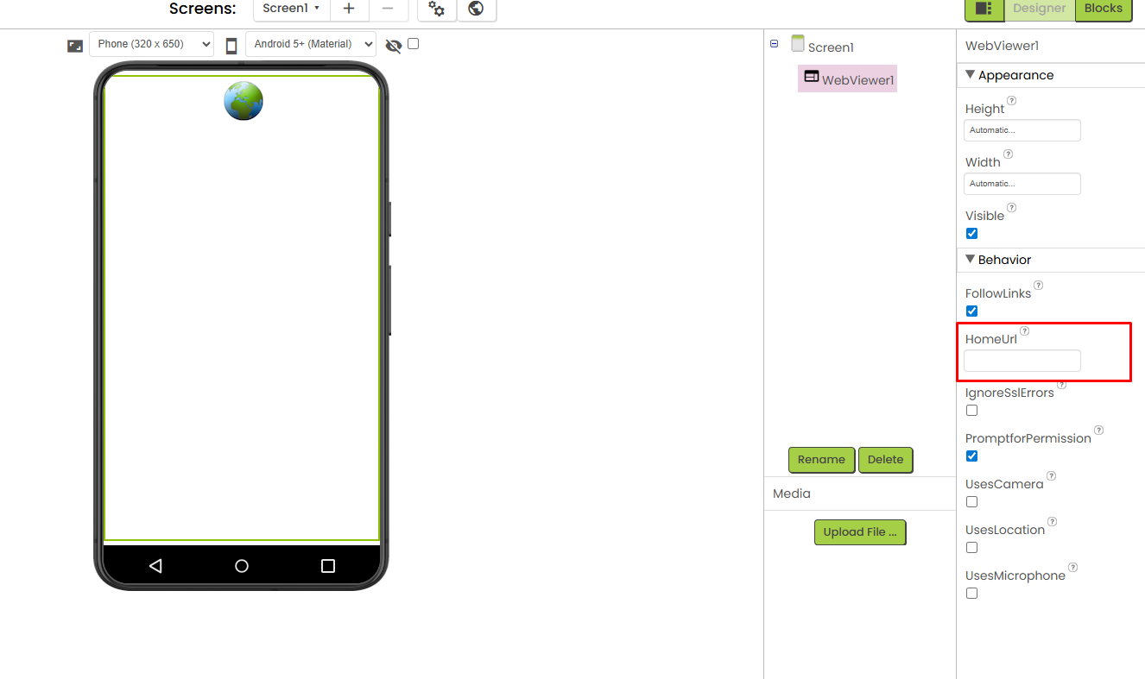The height and width of the screenshot is (679, 1145).
Task: Click the Media panel heading
Action: [x=792, y=494]
